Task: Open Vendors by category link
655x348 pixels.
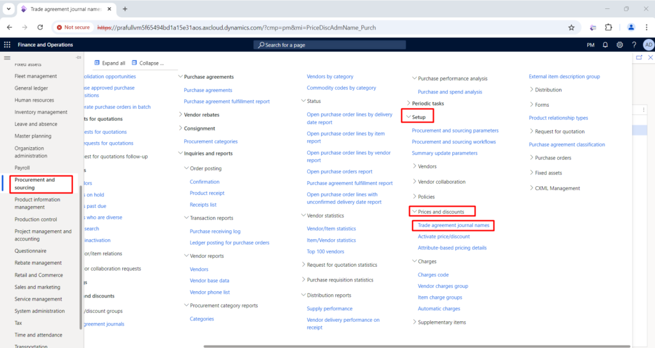Action: [330, 77]
